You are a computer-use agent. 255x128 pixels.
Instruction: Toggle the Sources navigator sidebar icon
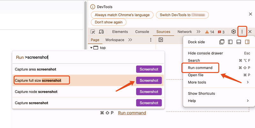coord(161,40)
